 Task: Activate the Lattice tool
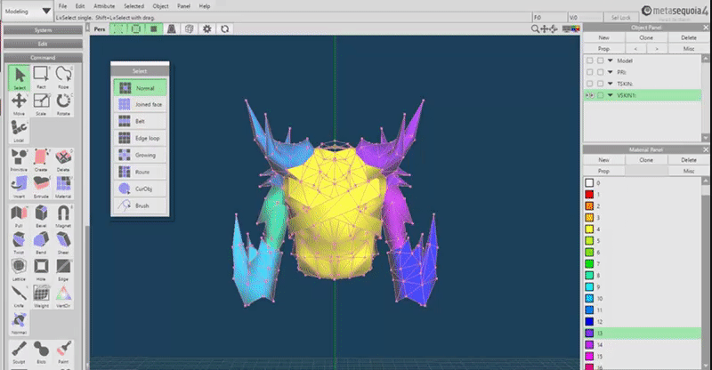point(19,269)
